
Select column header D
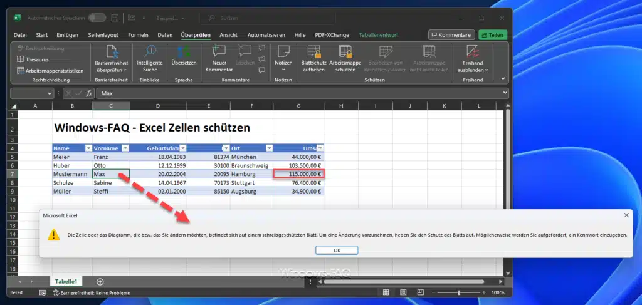point(158,106)
